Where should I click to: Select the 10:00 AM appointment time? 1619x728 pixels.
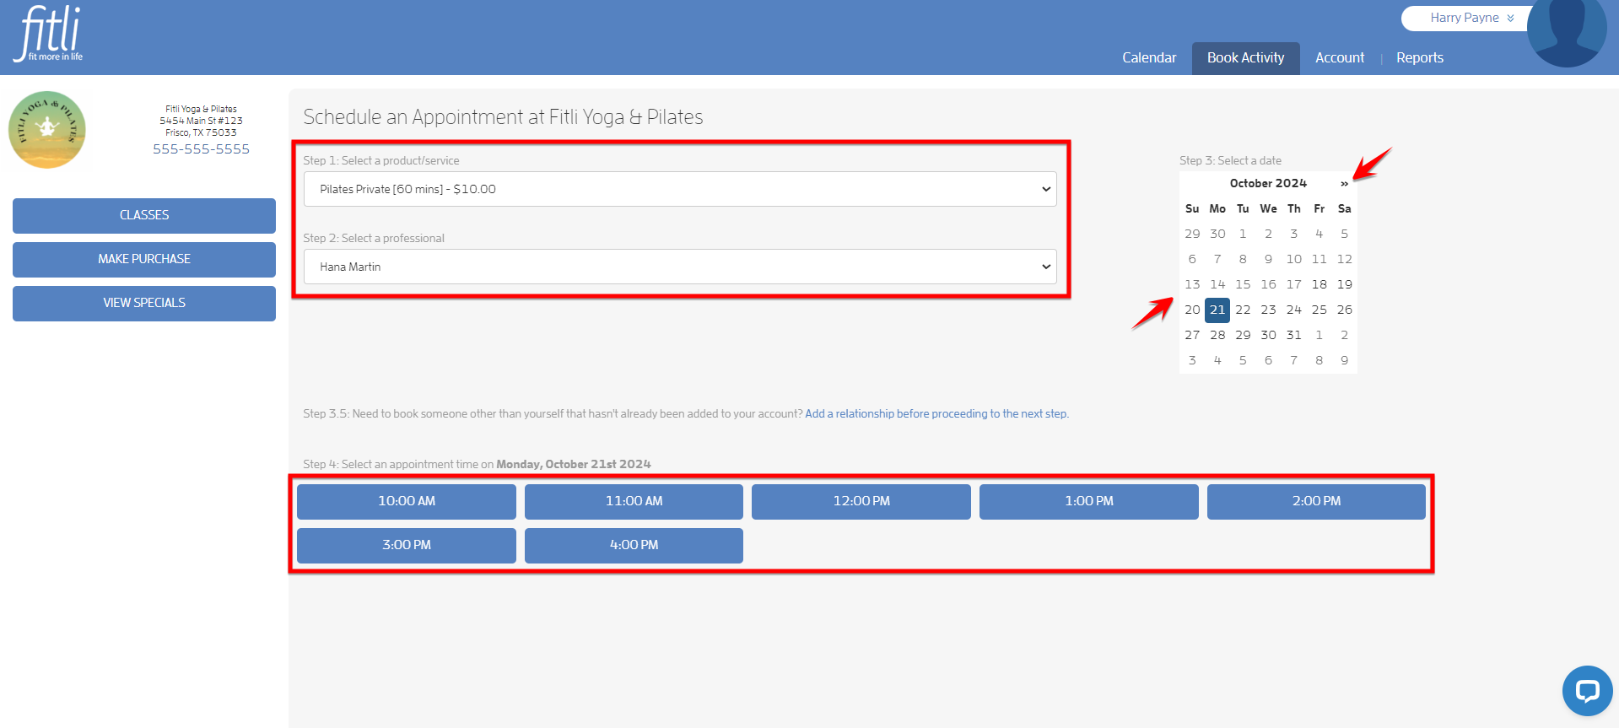click(x=407, y=501)
